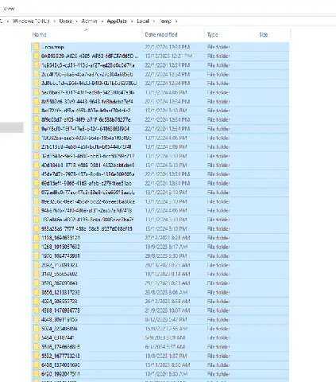
Task: Expand the chevron after the Temp breadcrumb
Action: coord(176,21)
